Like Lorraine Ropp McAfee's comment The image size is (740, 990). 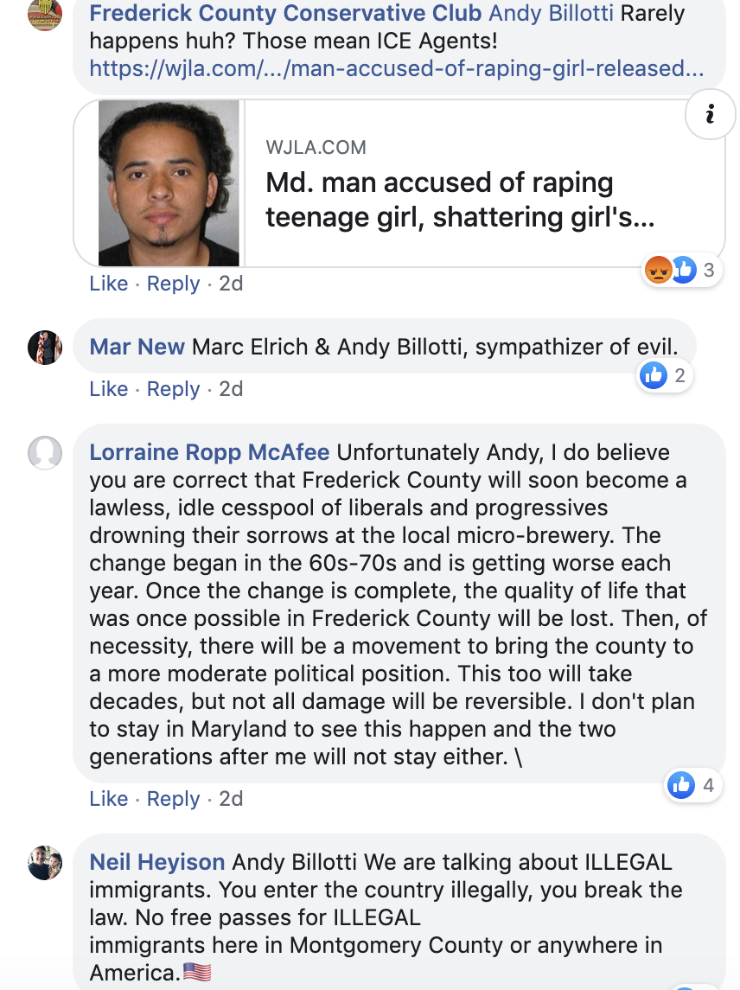click(x=109, y=799)
